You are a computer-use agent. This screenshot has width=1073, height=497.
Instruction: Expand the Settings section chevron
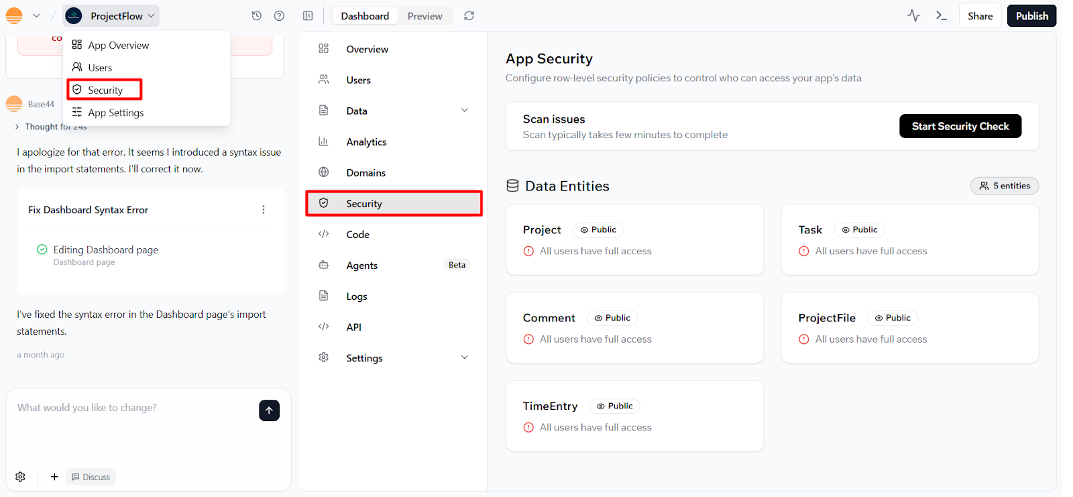465,357
